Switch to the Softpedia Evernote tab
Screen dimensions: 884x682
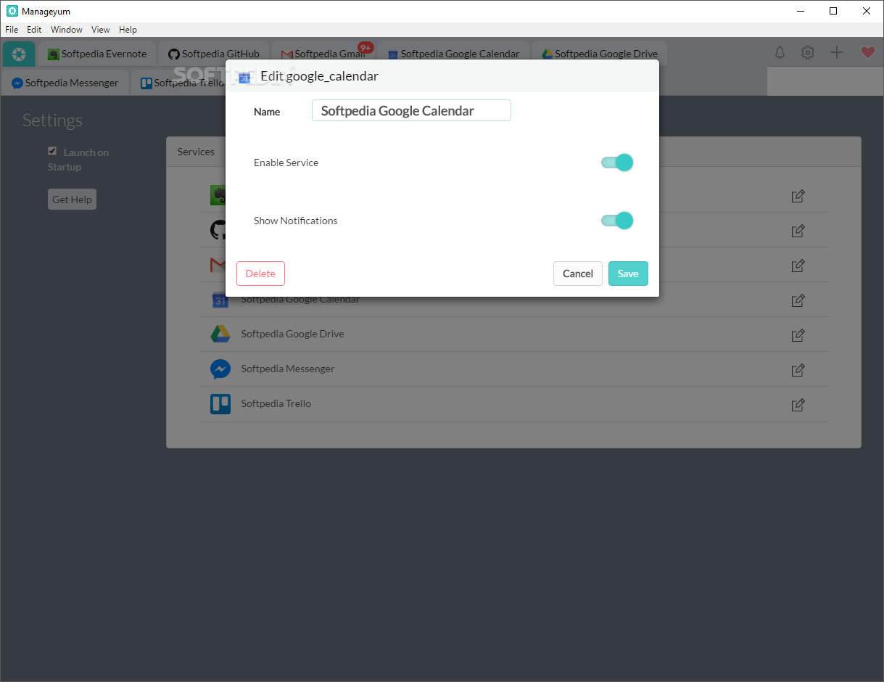coord(97,54)
